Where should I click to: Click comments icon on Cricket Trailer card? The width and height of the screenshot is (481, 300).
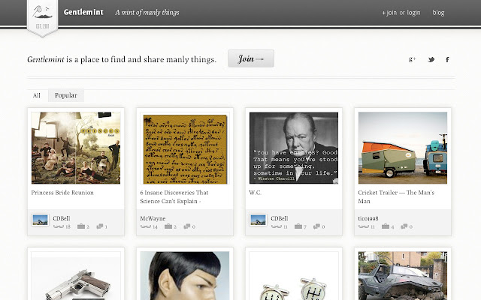tap(404, 226)
